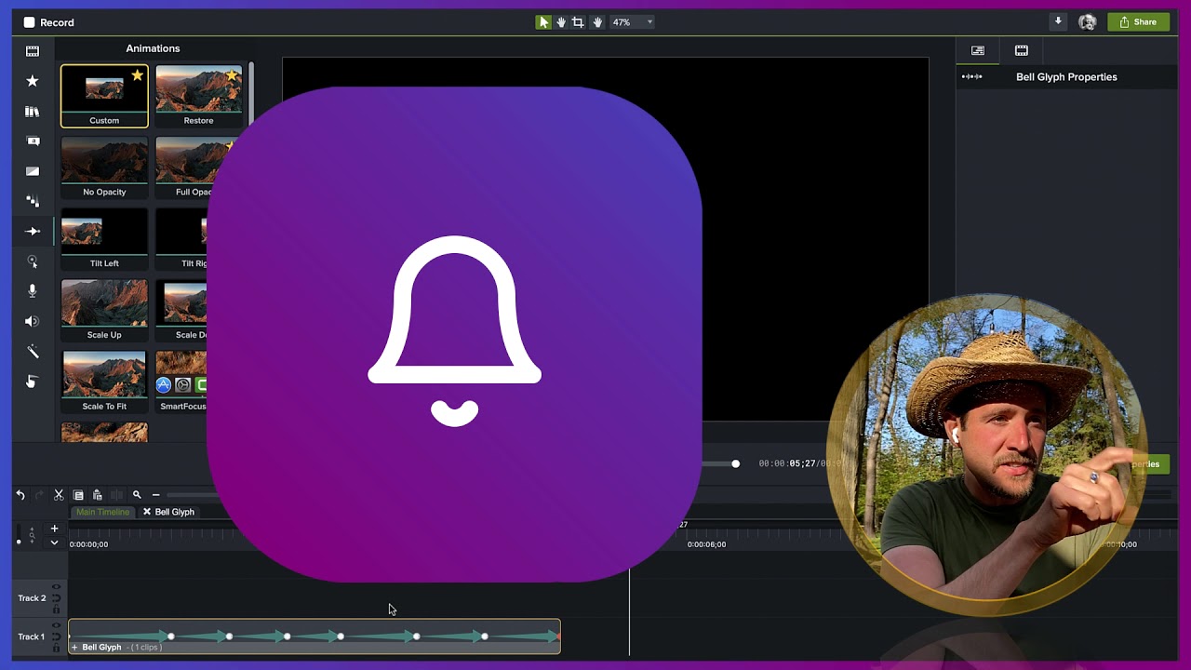The image size is (1191, 670).
Task: Open the 47% canvas zoom dropdown
Action: pyautogui.click(x=632, y=22)
